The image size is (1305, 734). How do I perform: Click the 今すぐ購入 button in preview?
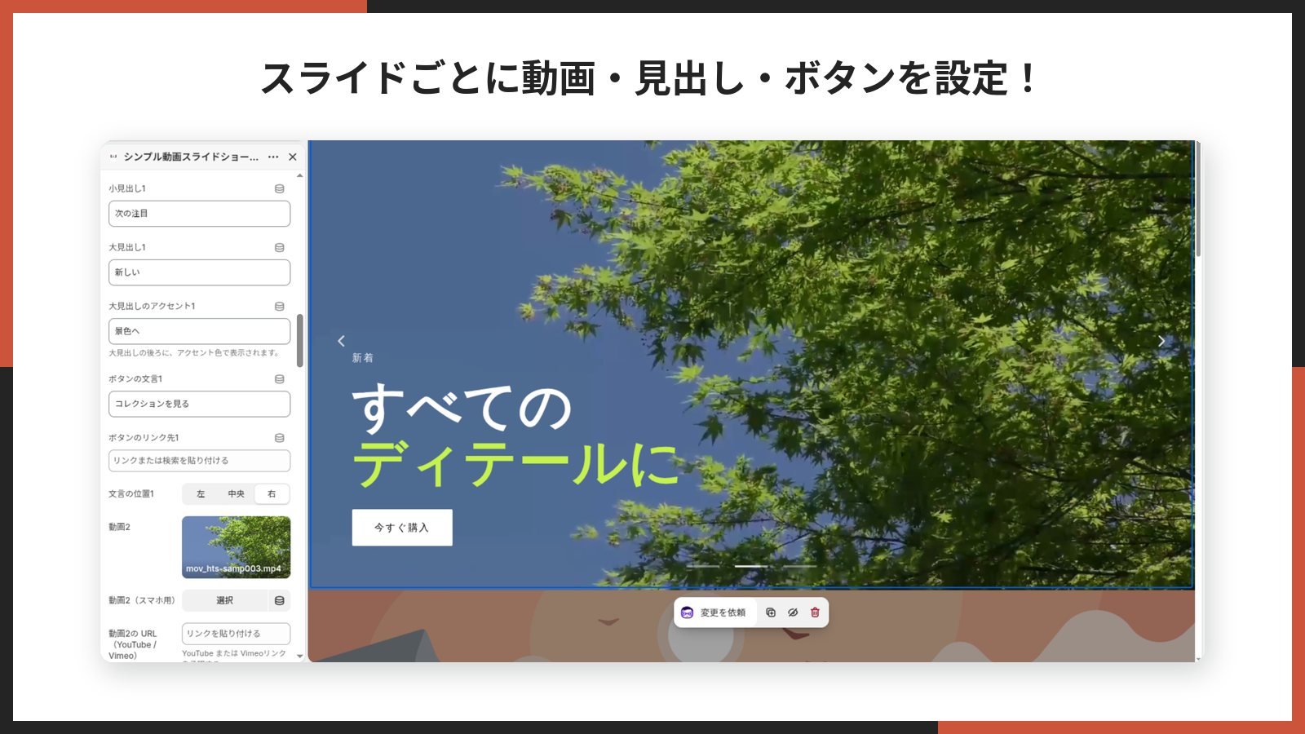click(x=402, y=528)
